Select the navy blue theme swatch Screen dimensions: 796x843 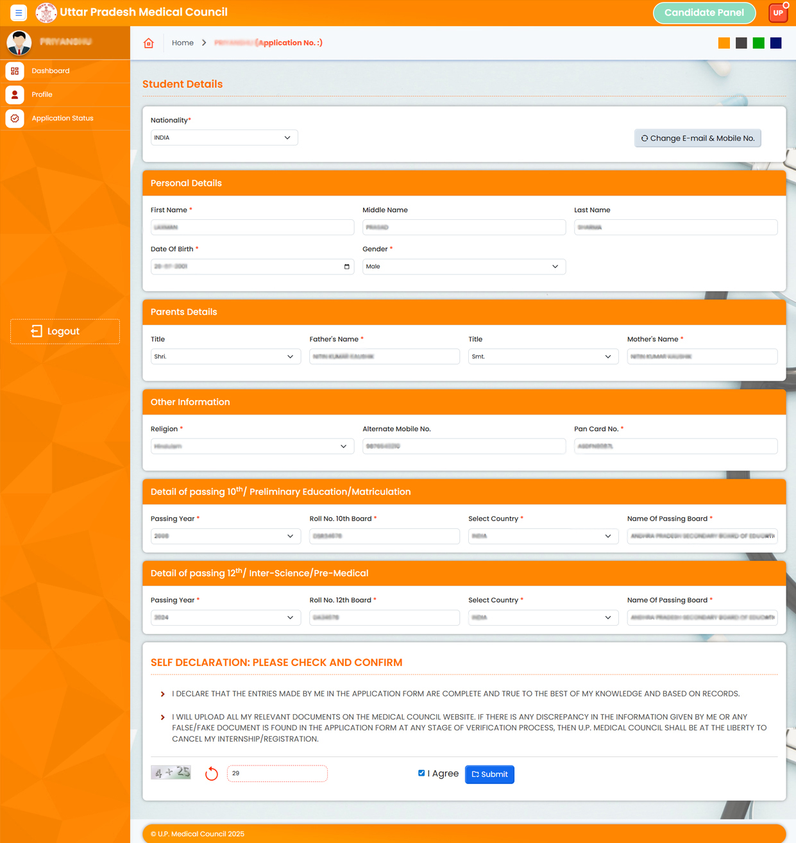775,43
